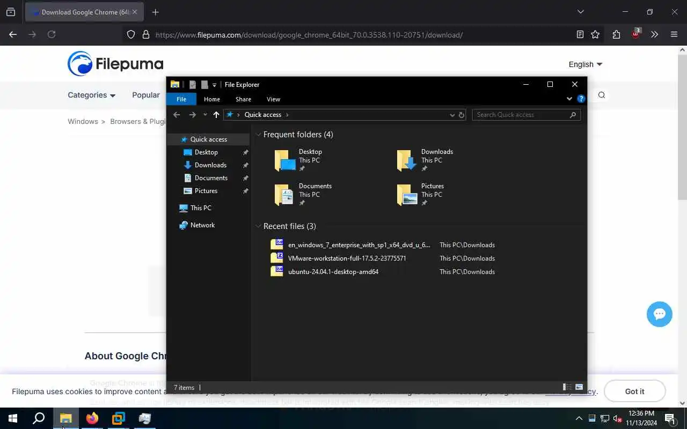The image size is (687, 429).
Task: Reload the Filepuma page in Firefox
Action: [52, 34]
